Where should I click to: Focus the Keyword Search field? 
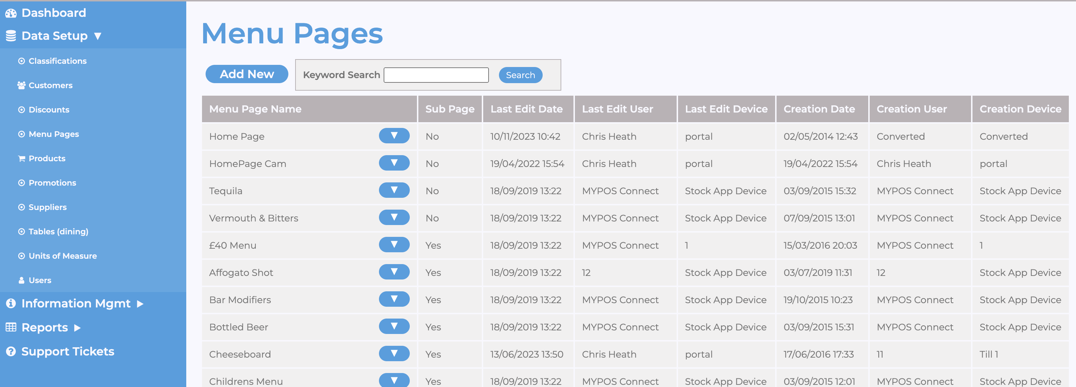click(x=436, y=75)
